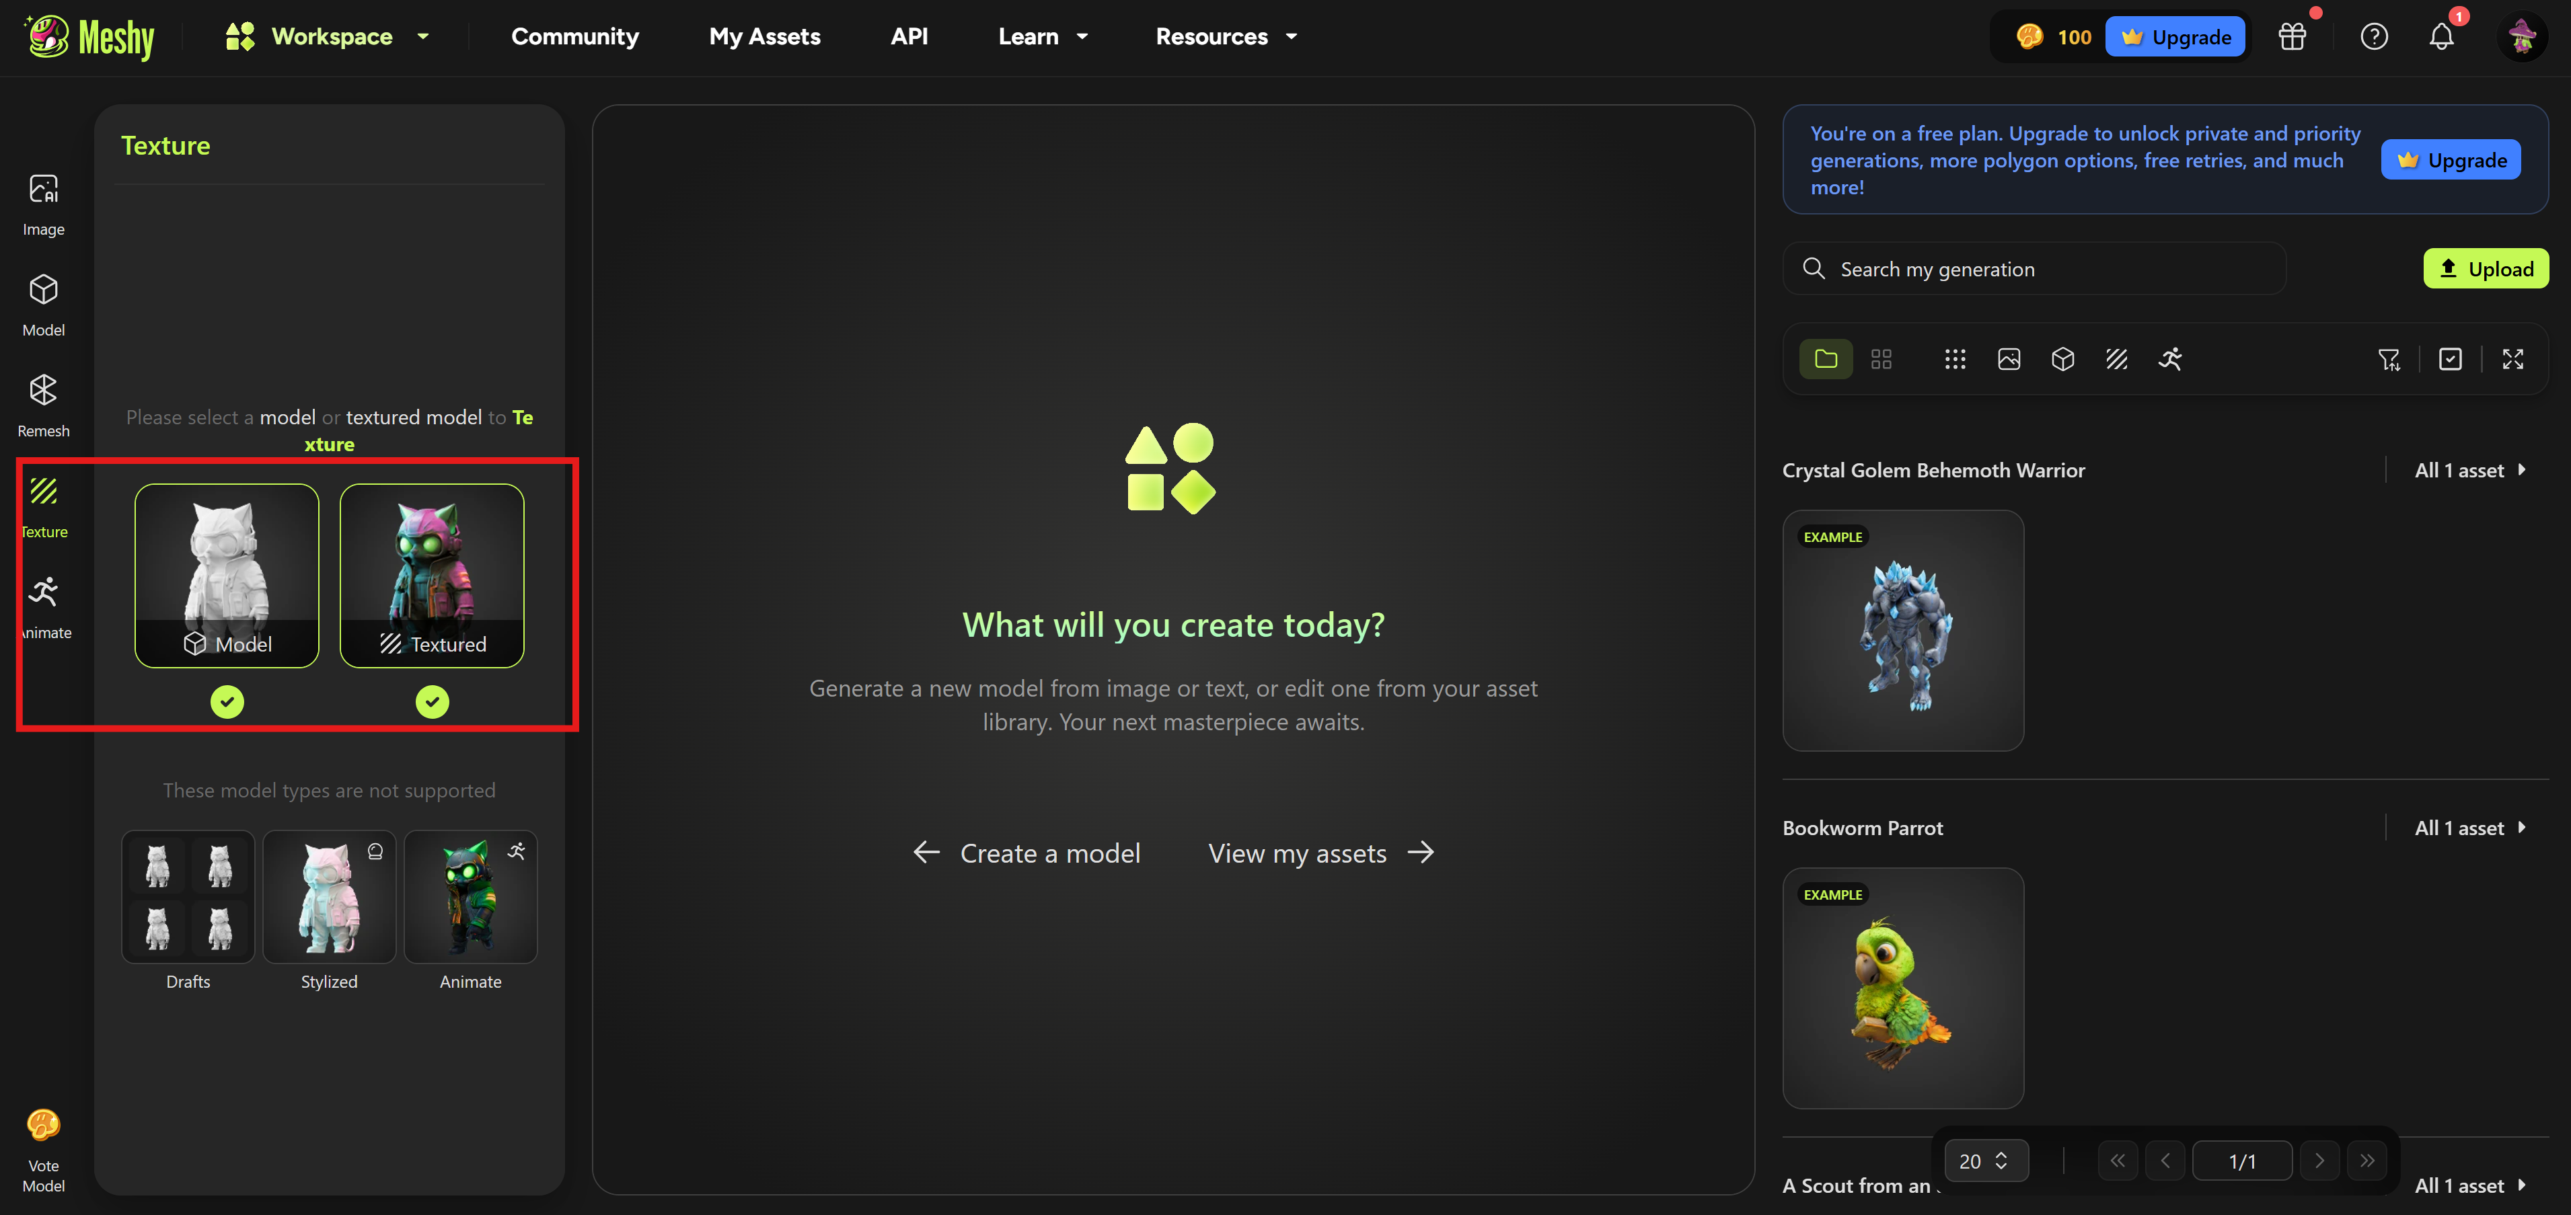
Task: Click the green Upload button
Action: [x=2485, y=268]
